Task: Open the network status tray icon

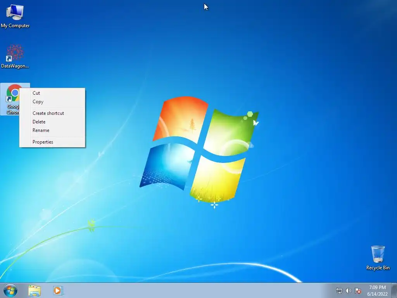Action: click(x=339, y=291)
